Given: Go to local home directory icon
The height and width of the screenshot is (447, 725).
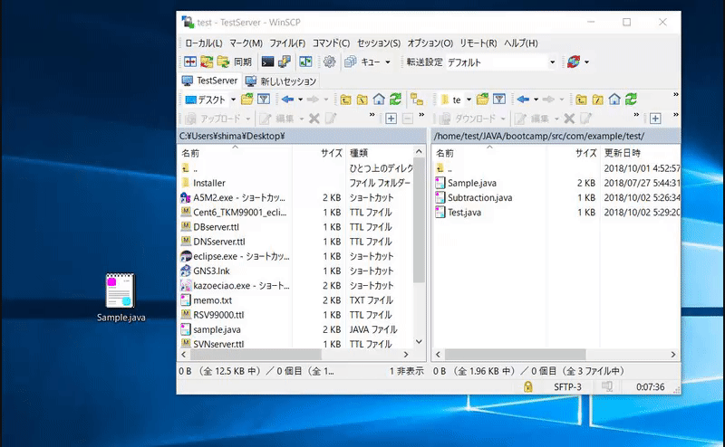Looking at the screenshot, I should pyautogui.click(x=379, y=100).
